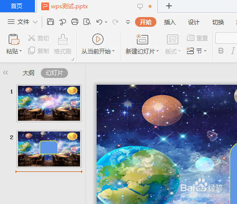Click the 版式 layout icon
The width and height of the screenshot is (237, 204).
click(x=172, y=39)
